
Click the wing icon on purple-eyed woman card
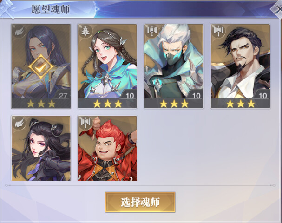19,123
